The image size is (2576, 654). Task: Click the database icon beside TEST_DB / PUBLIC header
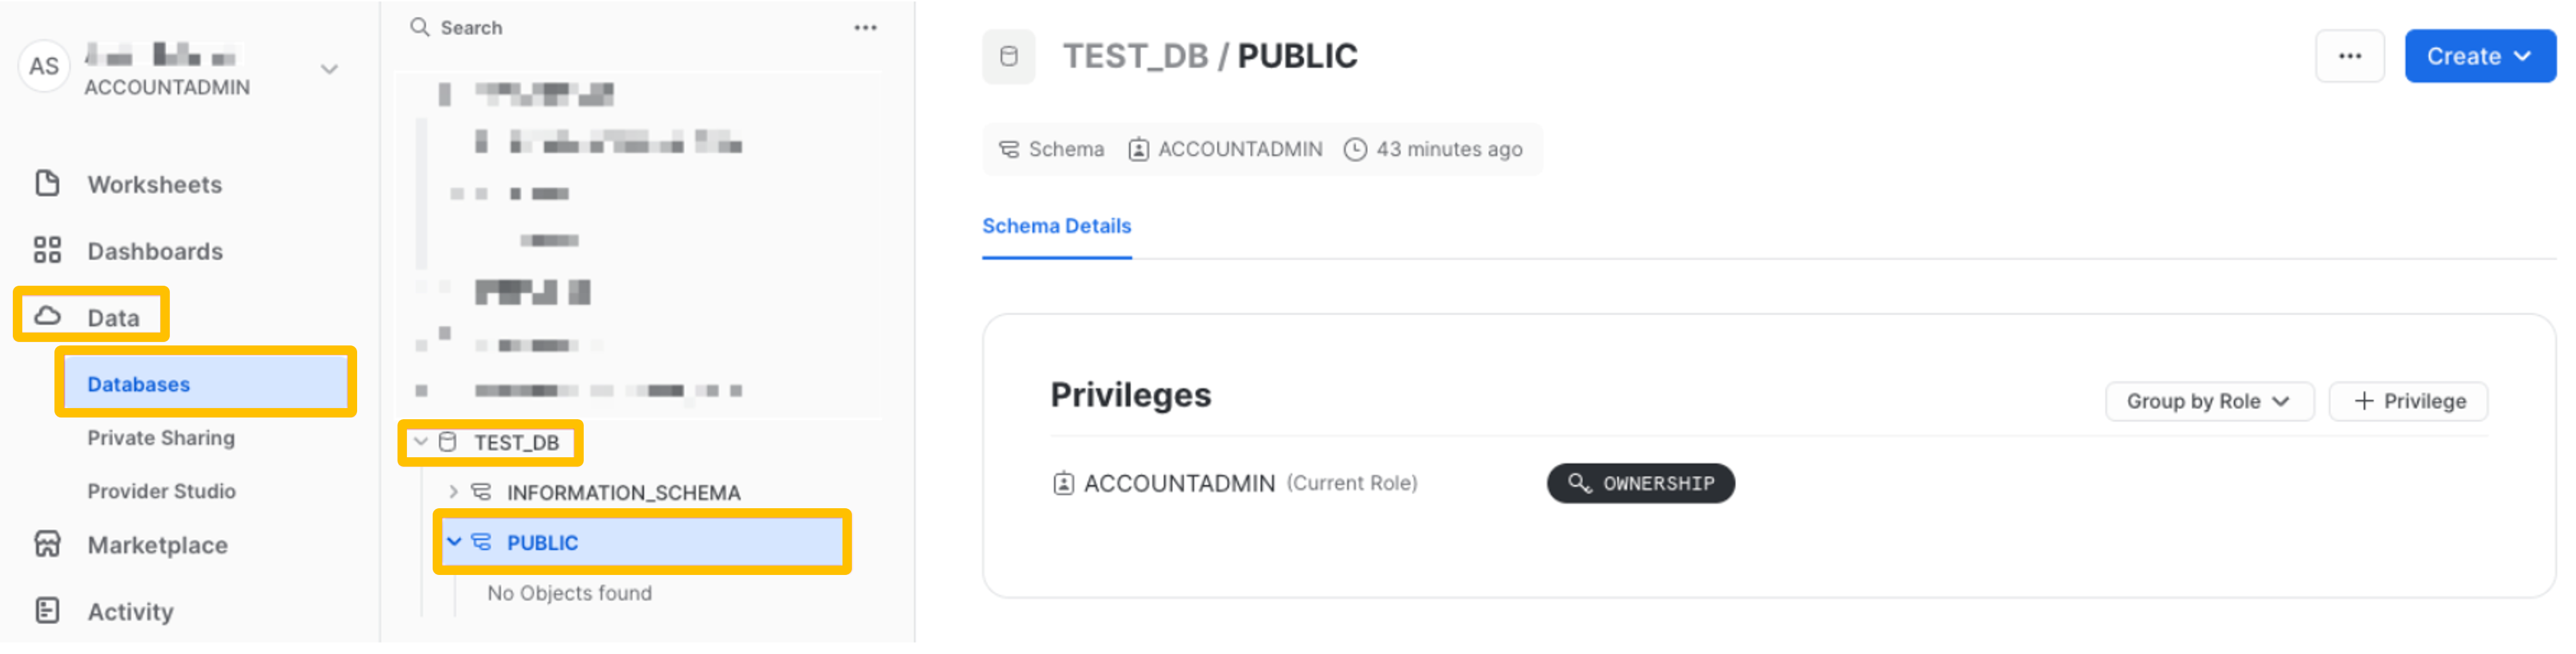coord(1008,56)
